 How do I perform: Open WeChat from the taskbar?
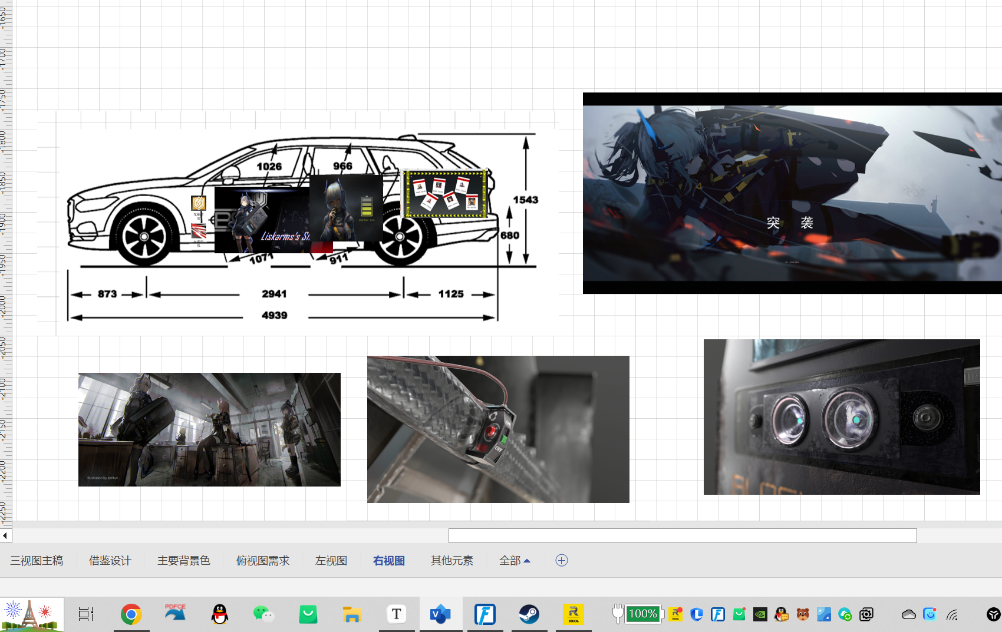point(263,614)
